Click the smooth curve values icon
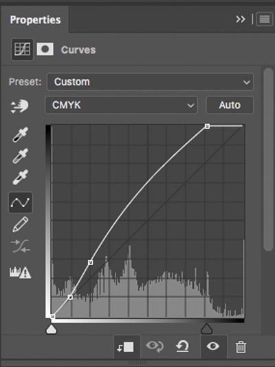The width and height of the screenshot is (275, 367). (21, 246)
